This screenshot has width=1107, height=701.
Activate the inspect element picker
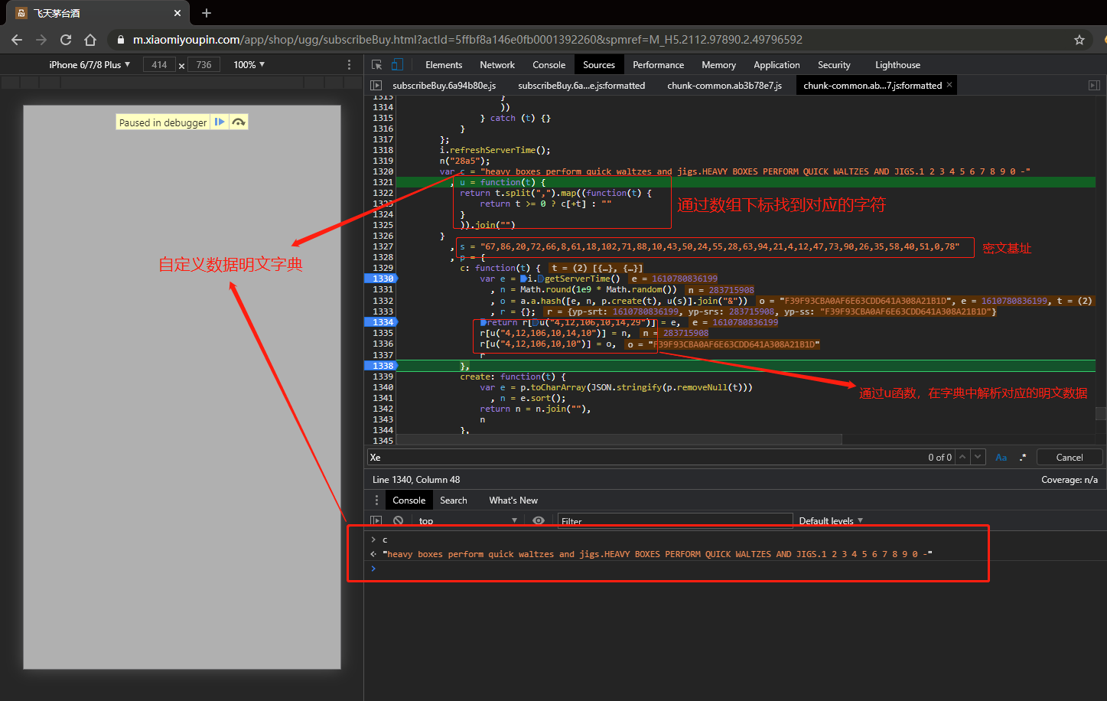coord(376,65)
